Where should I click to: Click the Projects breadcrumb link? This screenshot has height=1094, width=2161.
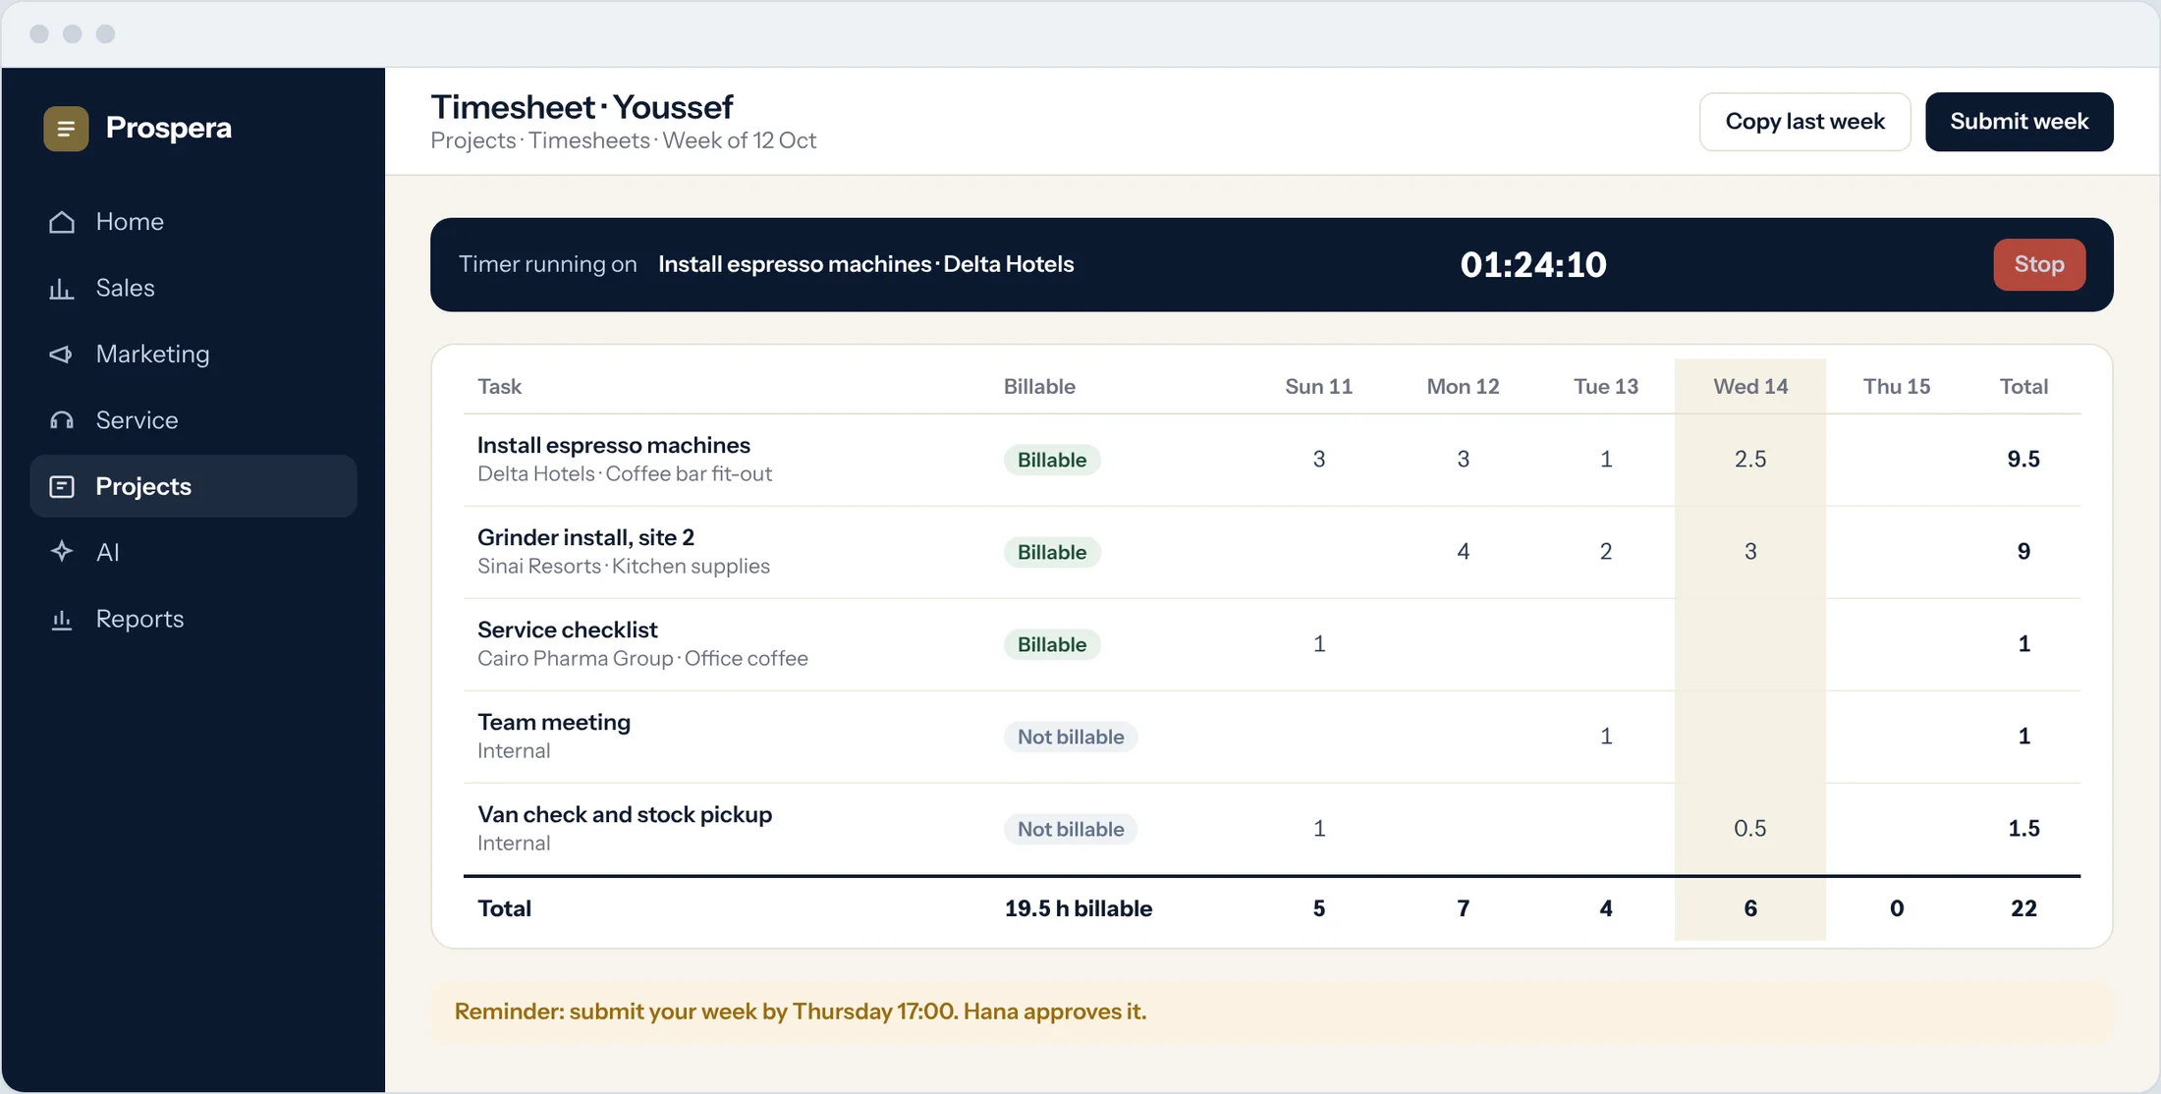tap(473, 140)
